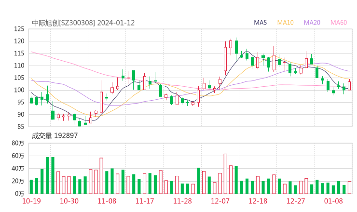Viewport: 357px width, 212px height.
Task: Click the 12-27 date axis label
Action: [x=296, y=201]
